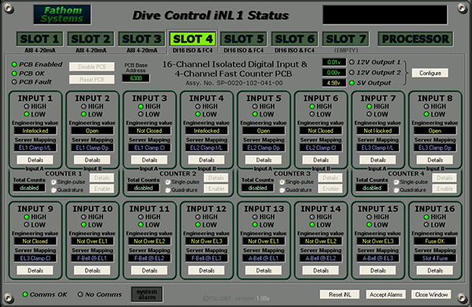Click INPUT 1 engineering value 'Interlocked'
472x307 pixels.
(35, 131)
